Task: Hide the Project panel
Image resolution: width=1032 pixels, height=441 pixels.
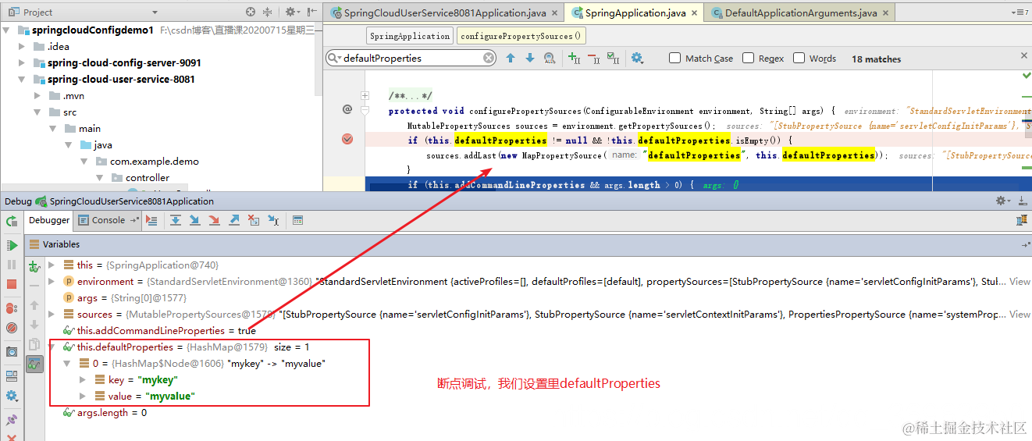Action: point(312,12)
